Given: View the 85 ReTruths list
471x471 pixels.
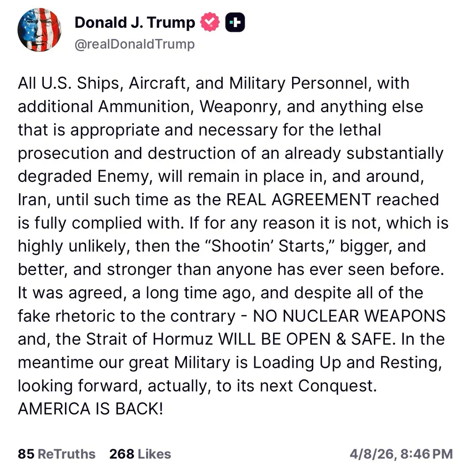Looking at the screenshot, I should pyautogui.click(x=57, y=454).
